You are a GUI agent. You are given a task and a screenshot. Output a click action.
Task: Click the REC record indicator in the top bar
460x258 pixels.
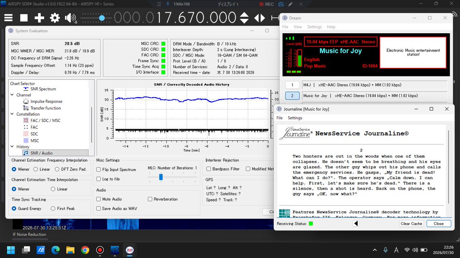tap(266, 4)
